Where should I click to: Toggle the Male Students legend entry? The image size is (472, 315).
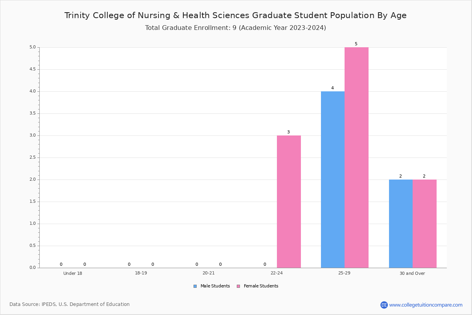click(x=212, y=286)
